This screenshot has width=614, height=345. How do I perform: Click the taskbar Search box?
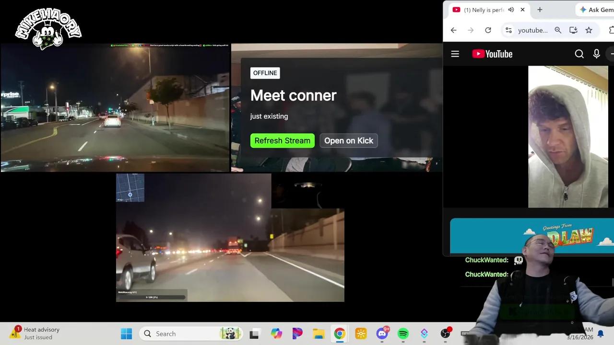(191, 333)
